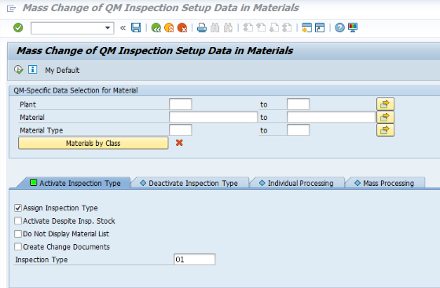Click the Generate Shortcut icon

[320, 27]
